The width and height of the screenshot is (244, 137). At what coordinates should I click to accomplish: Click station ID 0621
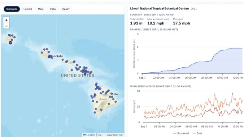(194, 9)
